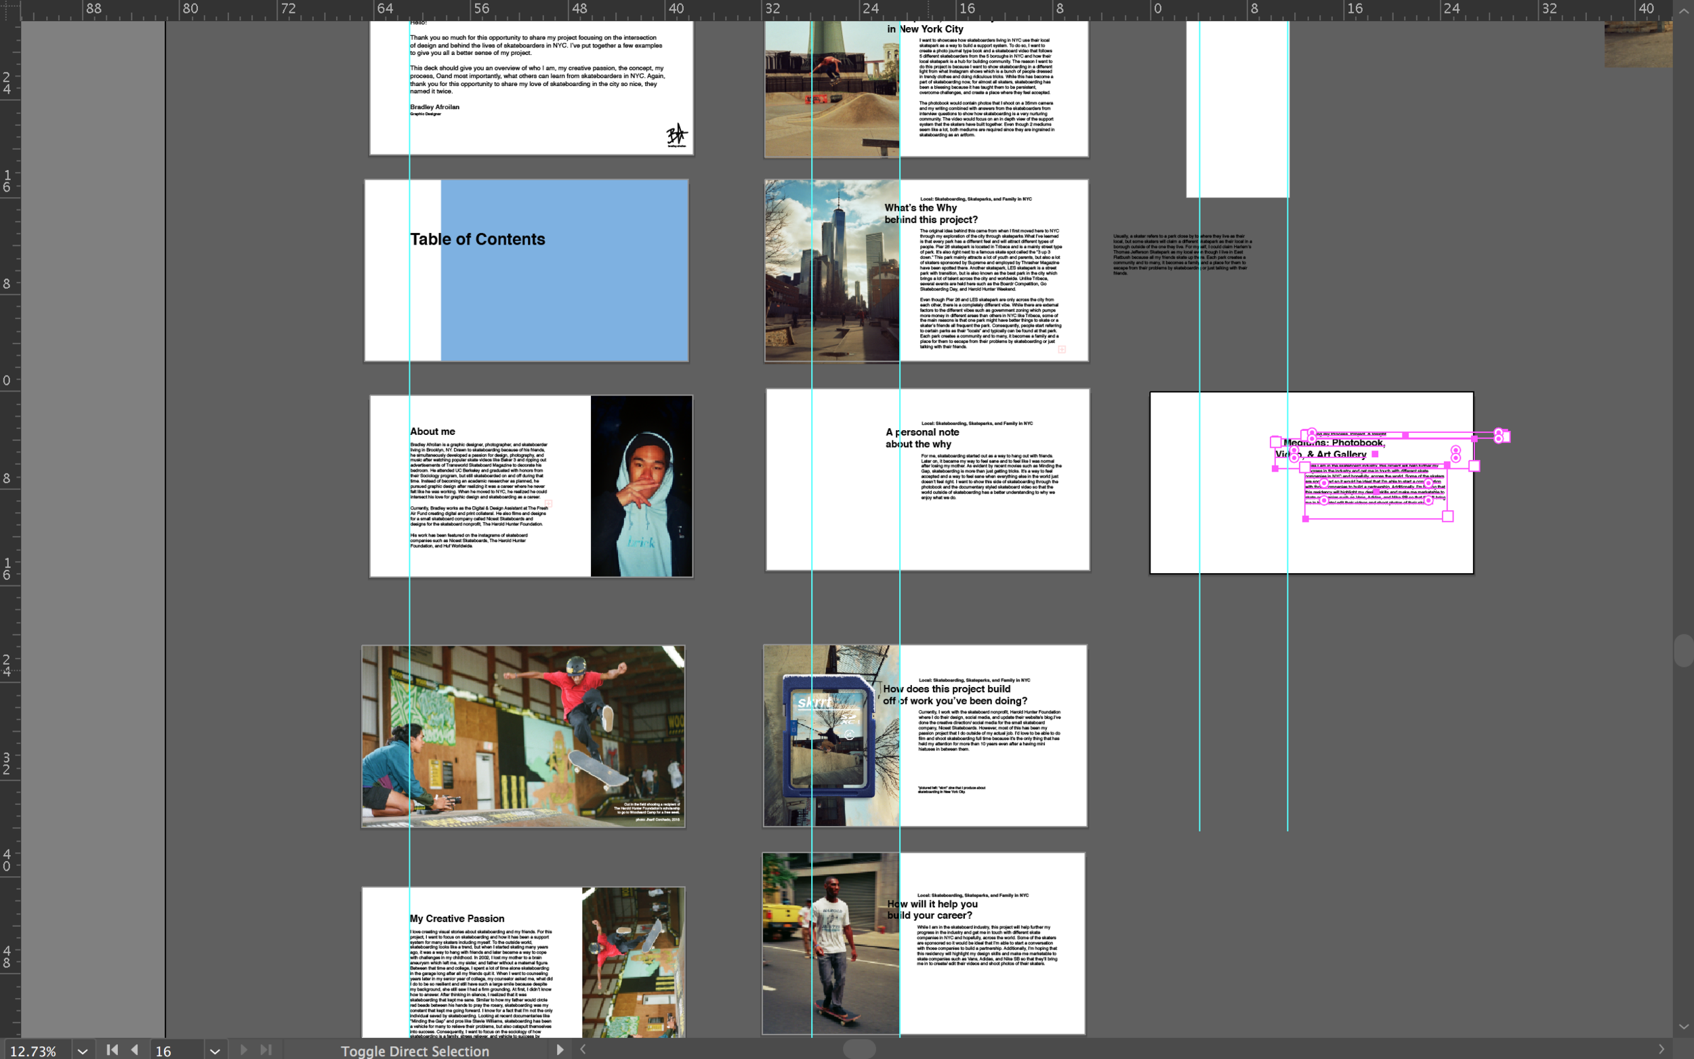Screen dimensions: 1694x1059
Task: Select the A personal note heading
Action: (x=922, y=438)
